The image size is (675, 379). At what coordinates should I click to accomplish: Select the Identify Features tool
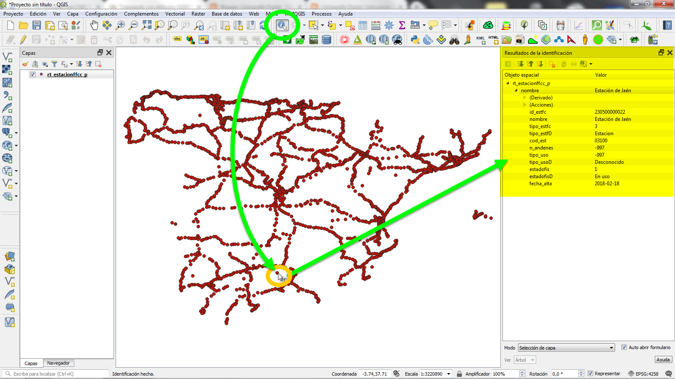click(x=283, y=25)
